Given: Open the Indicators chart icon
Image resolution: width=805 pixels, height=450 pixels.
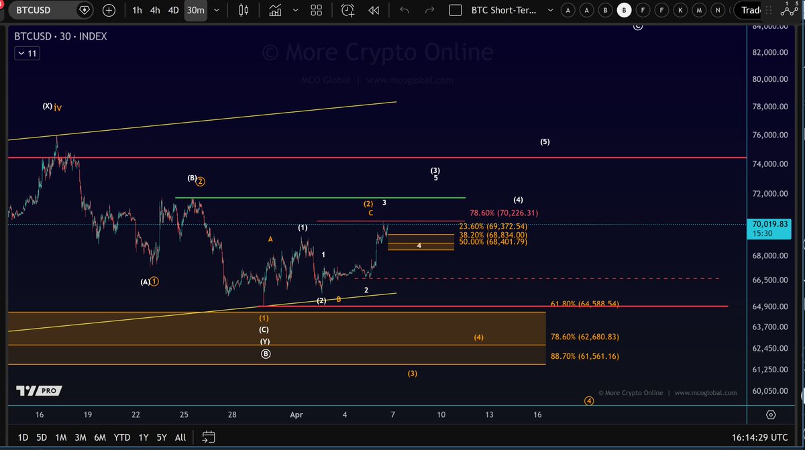Looking at the screenshot, I should [x=275, y=10].
